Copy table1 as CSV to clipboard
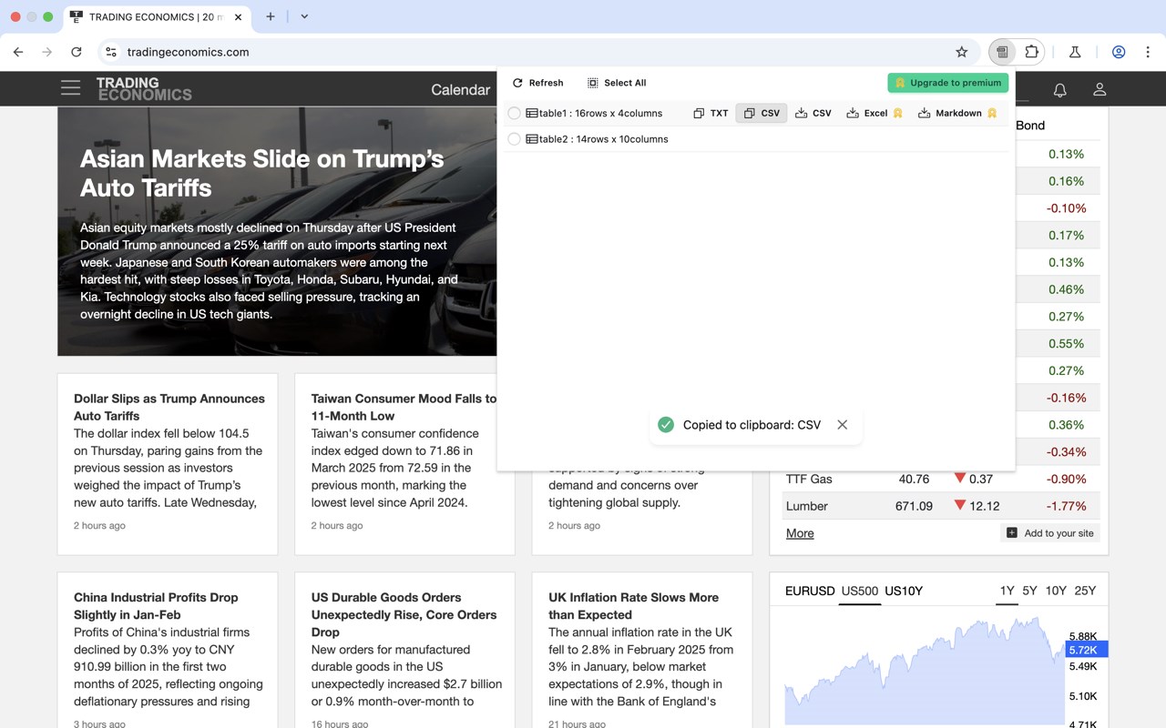Viewport: 1166px width, 728px height. (x=762, y=114)
